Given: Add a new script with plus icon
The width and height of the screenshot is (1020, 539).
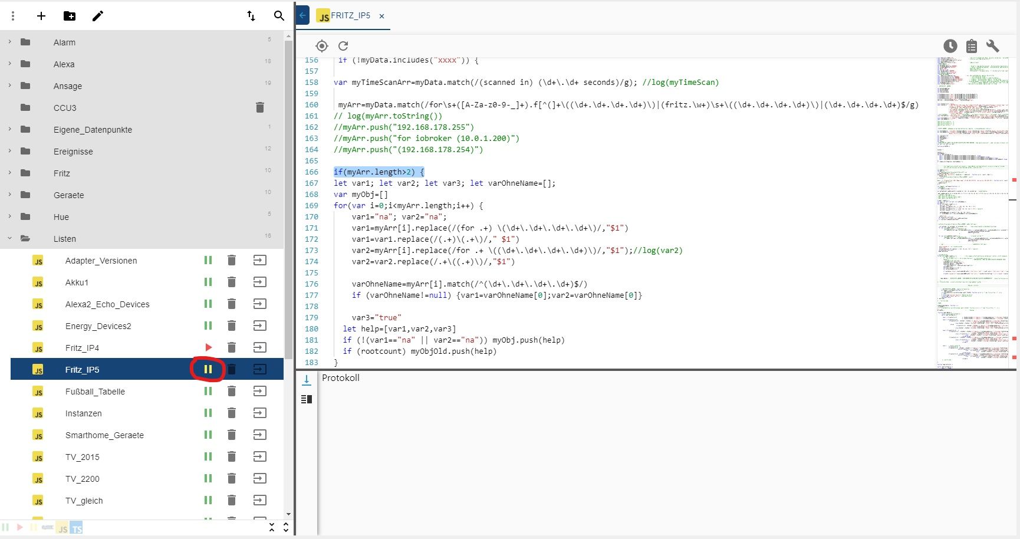Looking at the screenshot, I should [41, 16].
